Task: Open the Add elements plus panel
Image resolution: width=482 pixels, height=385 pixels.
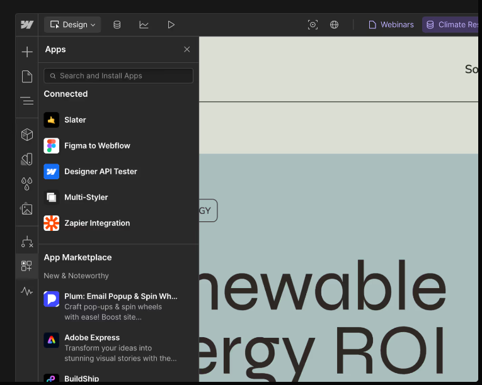Action: point(27,52)
